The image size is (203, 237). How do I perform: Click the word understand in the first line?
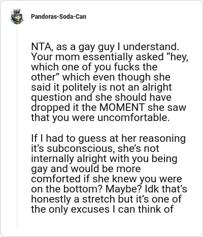(x=151, y=47)
